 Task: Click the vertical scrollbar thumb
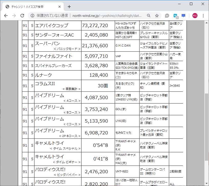(x=207, y=127)
